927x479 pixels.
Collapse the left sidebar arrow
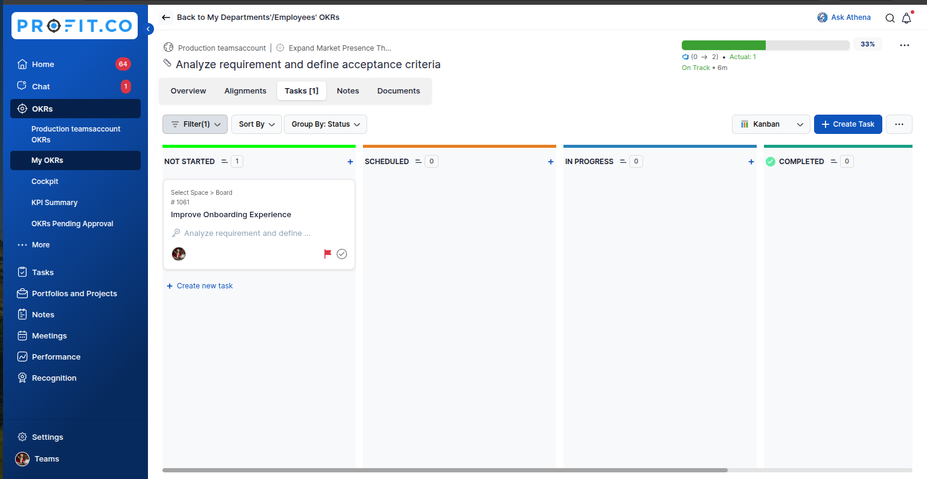pos(149,28)
